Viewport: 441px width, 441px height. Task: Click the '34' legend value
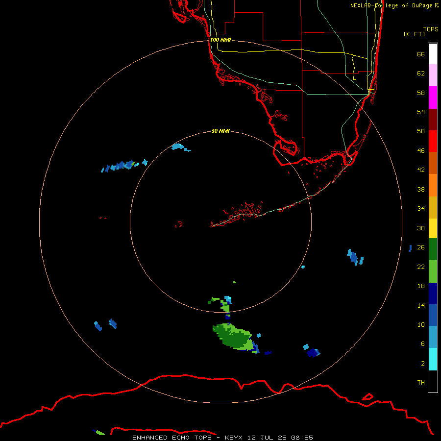pyautogui.click(x=421, y=209)
